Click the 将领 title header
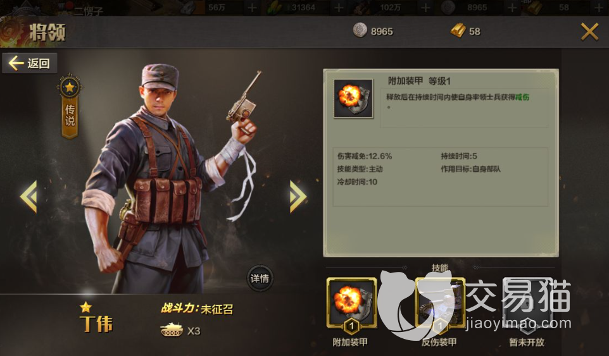 tap(47, 33)
